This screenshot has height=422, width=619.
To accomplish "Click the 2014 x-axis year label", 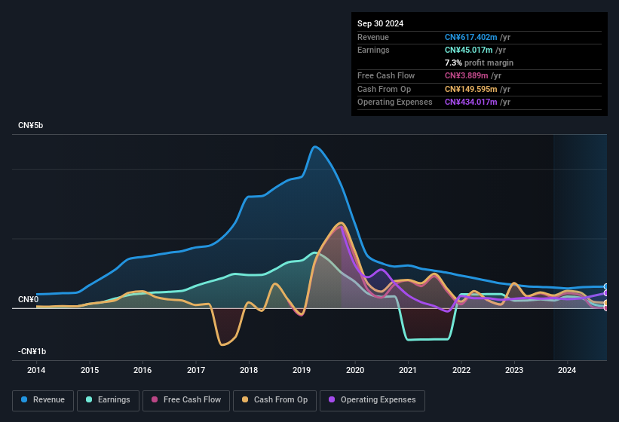I will [x=36, y=370].
